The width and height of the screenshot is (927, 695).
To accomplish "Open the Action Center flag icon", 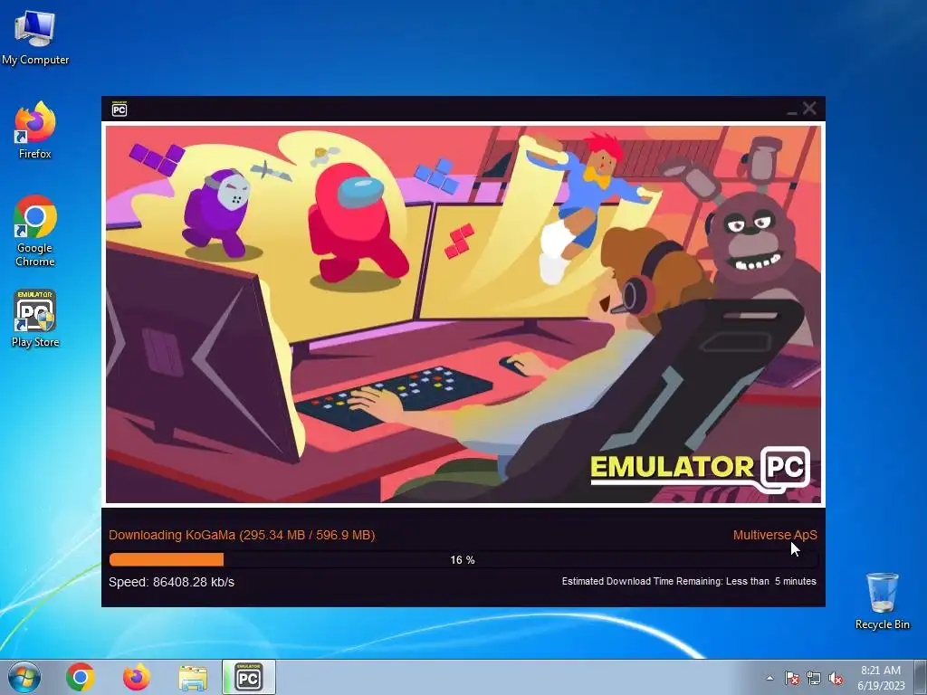I will (x=791, y=678).
